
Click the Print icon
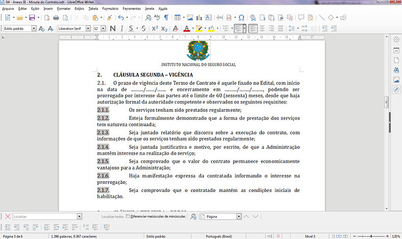(56, 17)
